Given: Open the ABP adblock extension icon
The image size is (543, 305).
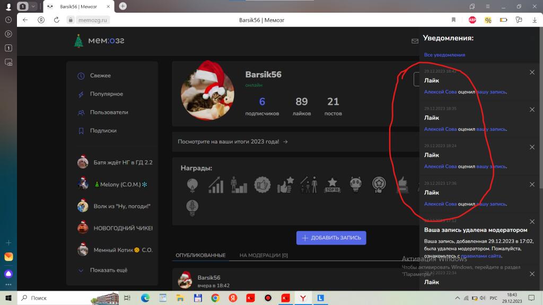Looking at the screenshot, I should coord(472,20).
